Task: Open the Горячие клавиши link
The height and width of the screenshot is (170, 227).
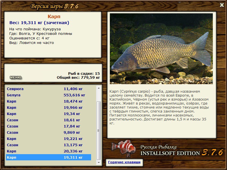Action: click(x=124, y=162)
